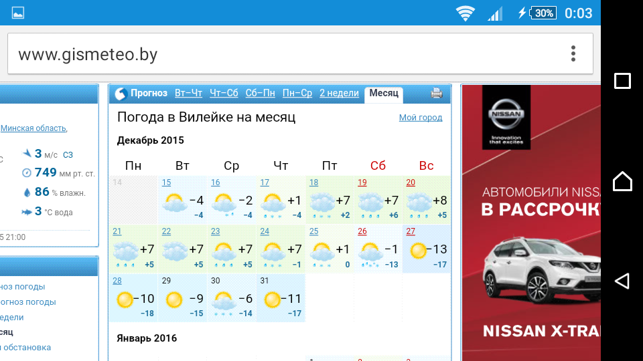
Task: Open the Чт–Сб forecast tab
Action: (x=224, y=94)
